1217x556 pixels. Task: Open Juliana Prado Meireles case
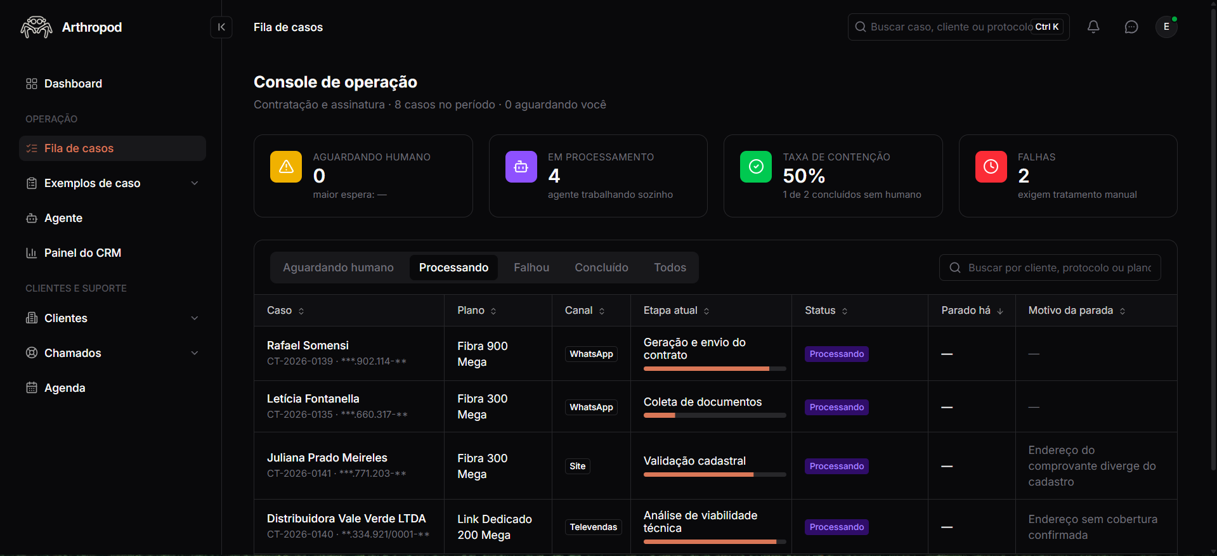click(327, 458)
